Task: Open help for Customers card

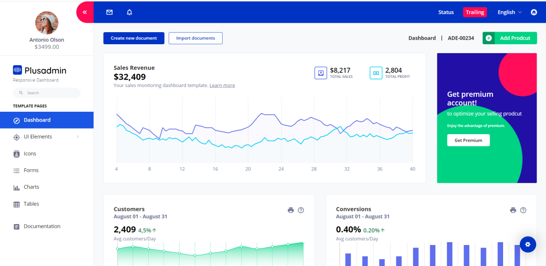Action: coord(301,210)
